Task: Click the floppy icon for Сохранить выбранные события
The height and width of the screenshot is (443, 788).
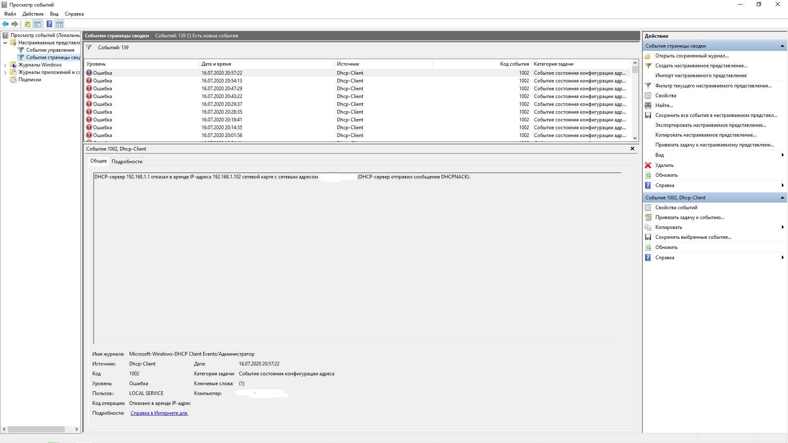Action: tap(648, 237)
